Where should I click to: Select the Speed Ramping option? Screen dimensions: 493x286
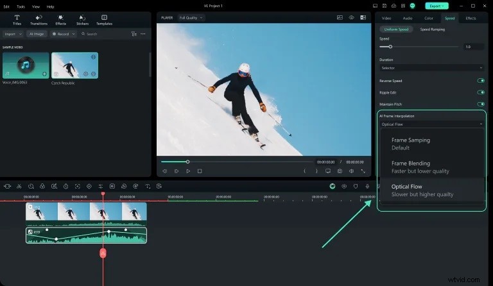[x=433, y=29]
